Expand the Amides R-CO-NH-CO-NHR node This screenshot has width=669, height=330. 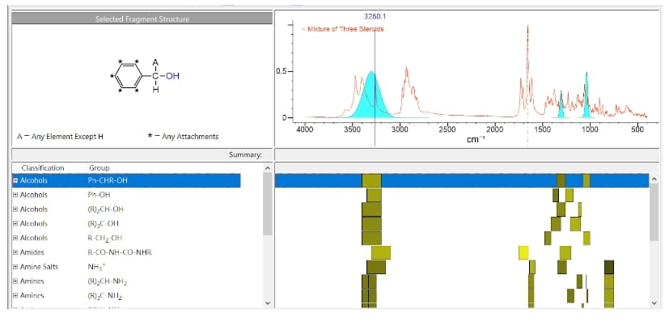pyautogui.click(x=15, y=253)
